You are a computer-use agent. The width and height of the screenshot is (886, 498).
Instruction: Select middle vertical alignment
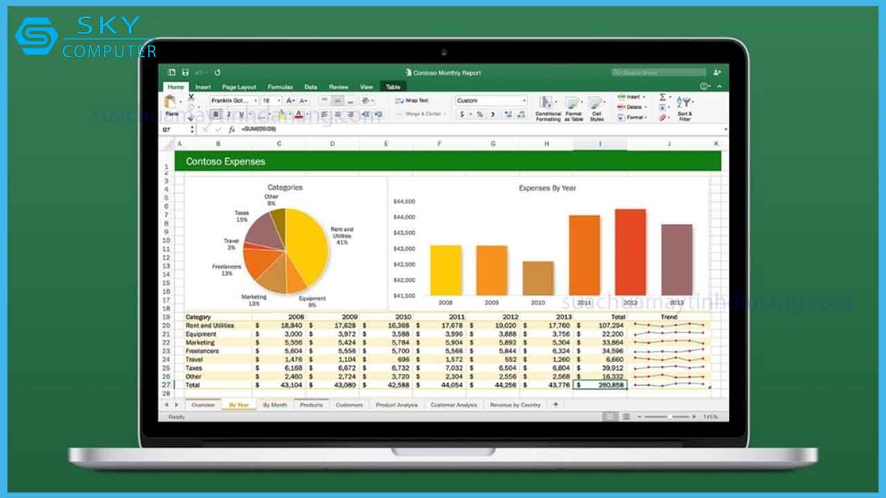click(338, 100)
